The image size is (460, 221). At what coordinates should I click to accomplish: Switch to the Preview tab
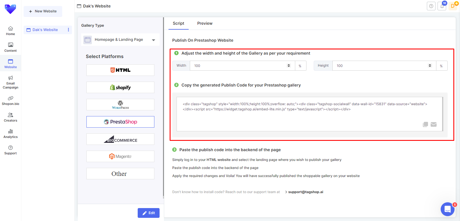(x=205, y=23)
